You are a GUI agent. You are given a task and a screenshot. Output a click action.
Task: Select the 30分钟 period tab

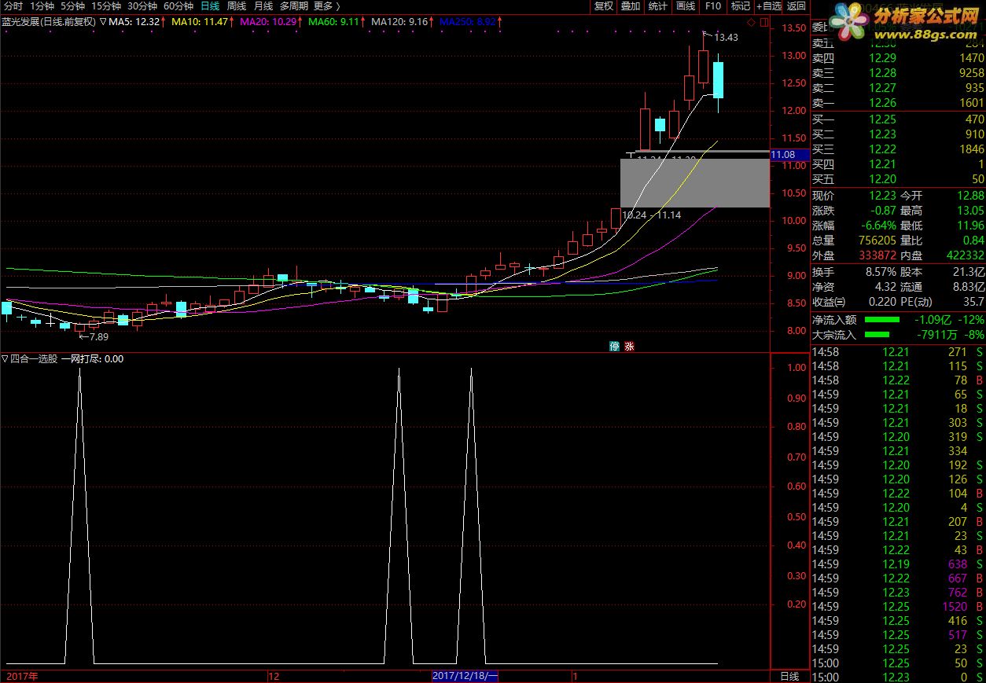pyautogui.click(x=142, y=6)
